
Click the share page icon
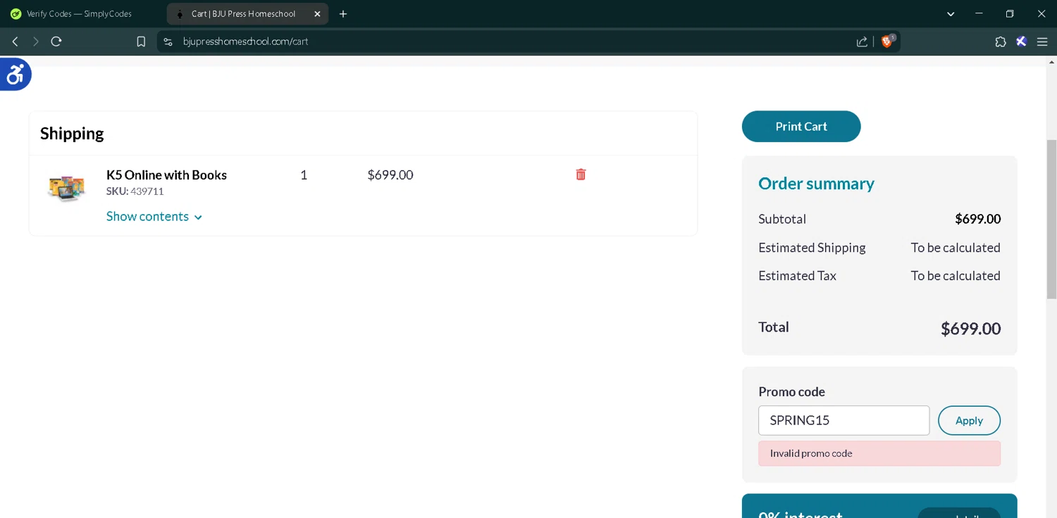pyautogui.click(x=862, y=42)
